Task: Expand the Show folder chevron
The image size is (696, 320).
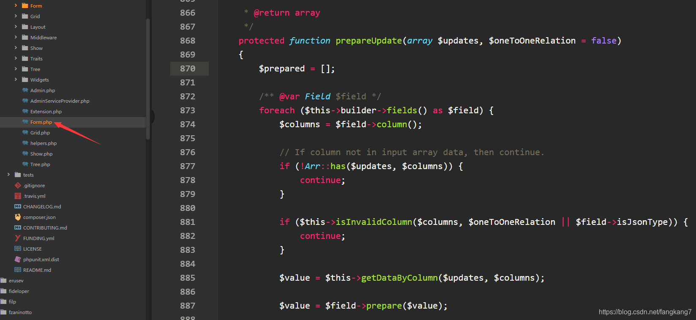Action: [16, 48]
